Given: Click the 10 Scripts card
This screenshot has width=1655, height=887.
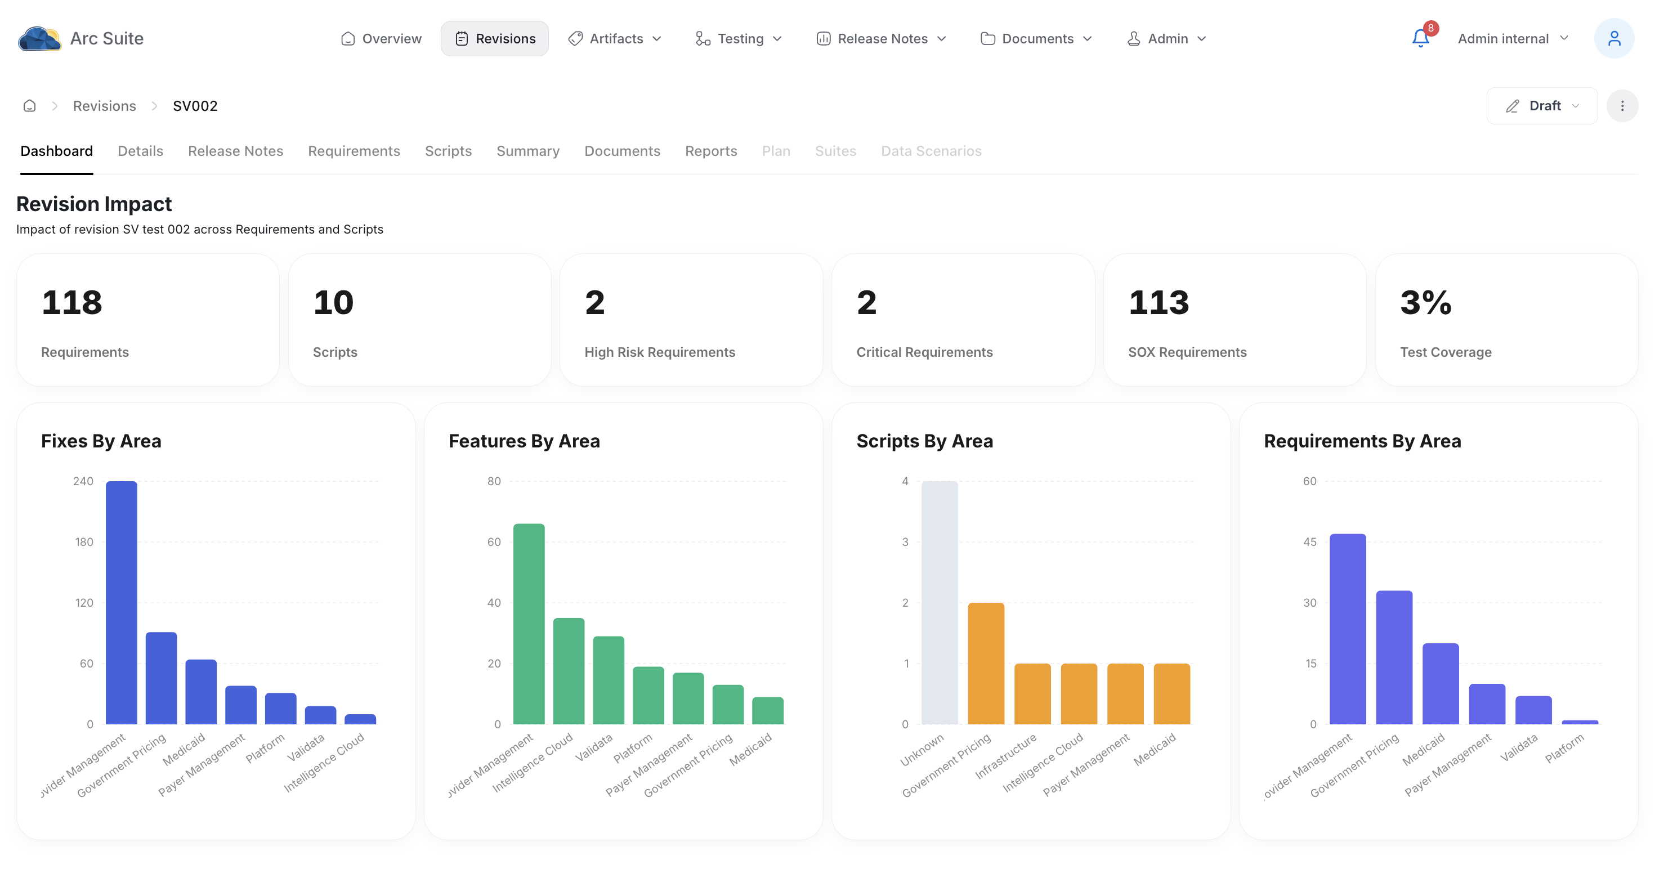Looking at the screenshot, I should pyautogui.click(x=419, y=320).
